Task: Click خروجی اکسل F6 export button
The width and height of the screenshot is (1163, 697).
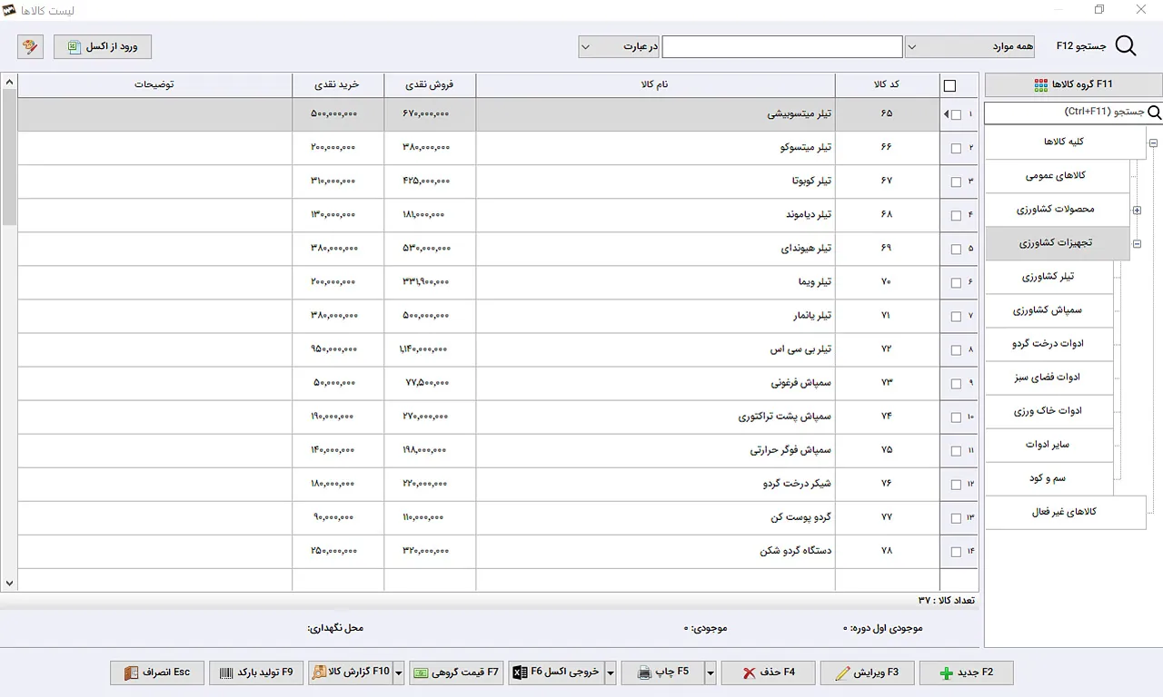Action: pos(555,672)
